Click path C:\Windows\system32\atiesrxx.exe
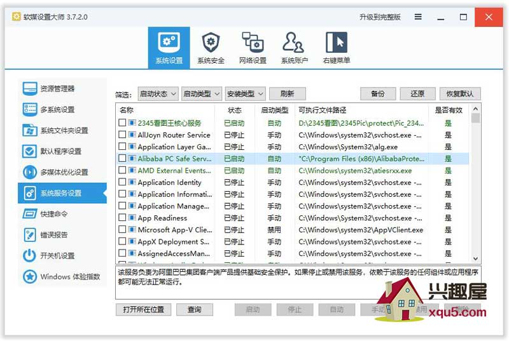 coord(355,170)
